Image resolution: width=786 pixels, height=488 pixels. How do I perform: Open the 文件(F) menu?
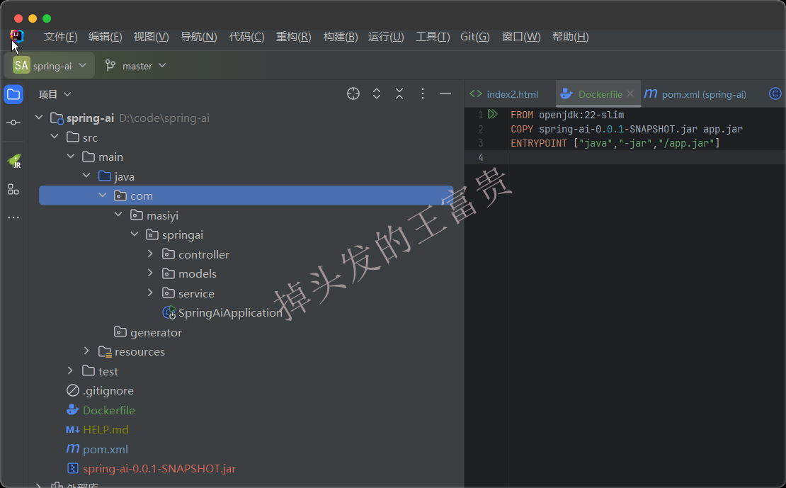click(x=60, y=37)
